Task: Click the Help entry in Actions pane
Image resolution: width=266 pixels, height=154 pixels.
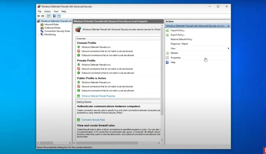Action: tap(173, 62)
